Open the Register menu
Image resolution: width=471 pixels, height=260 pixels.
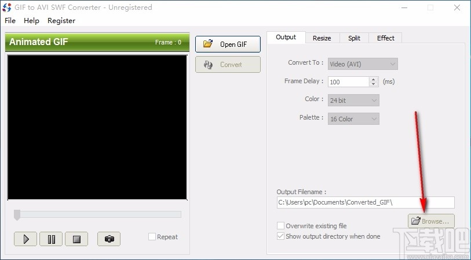click(x=61, y=21)
